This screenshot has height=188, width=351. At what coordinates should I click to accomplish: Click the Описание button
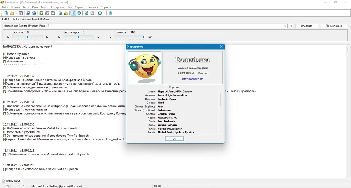[306, 26]
